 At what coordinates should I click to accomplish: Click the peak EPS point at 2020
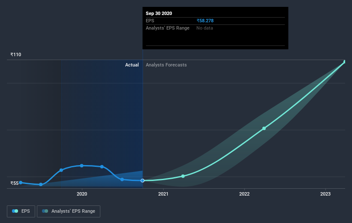coord(82,166)
